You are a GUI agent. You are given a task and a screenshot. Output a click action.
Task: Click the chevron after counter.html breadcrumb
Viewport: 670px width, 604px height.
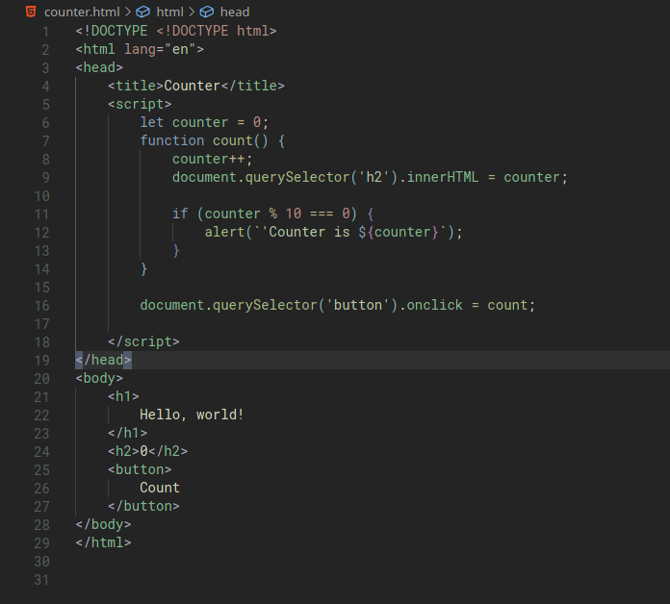(x=128, y=12)
